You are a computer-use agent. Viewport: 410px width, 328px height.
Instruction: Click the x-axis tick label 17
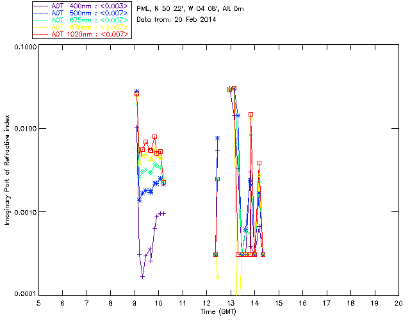click(x=327, y=303)
